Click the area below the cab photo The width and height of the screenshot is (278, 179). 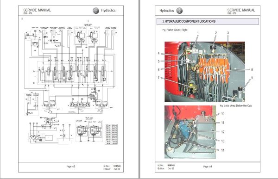[190, 132]
